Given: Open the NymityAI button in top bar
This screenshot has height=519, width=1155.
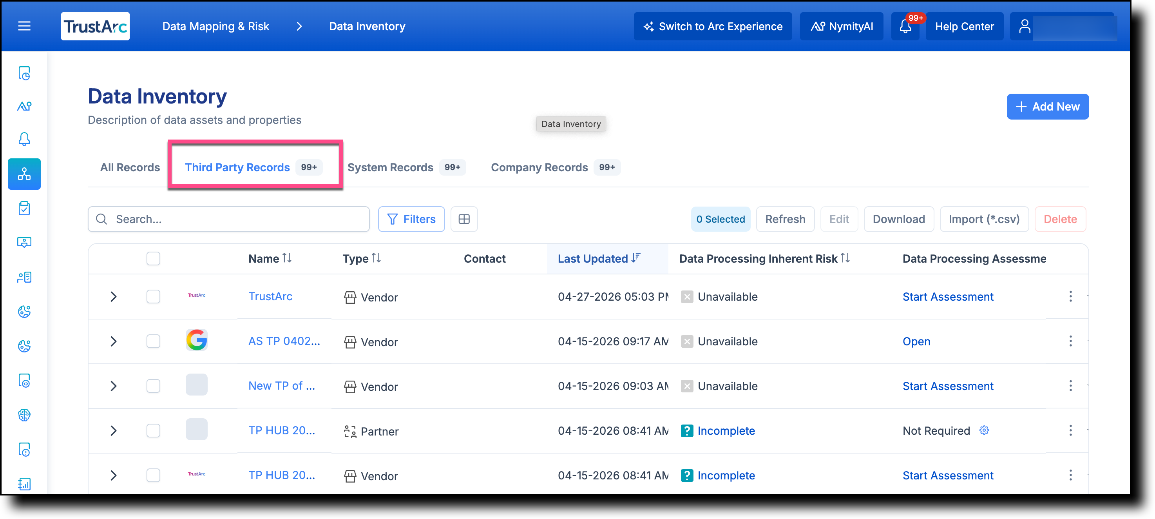Looking at the screenshot, I should click(x=841, y=26).
